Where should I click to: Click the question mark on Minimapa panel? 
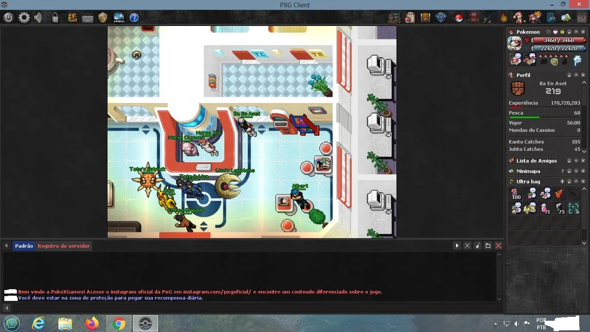[562, 171]
